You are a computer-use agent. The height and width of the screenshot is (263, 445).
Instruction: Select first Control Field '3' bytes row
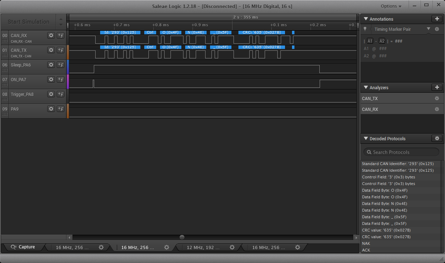[400, 177]
